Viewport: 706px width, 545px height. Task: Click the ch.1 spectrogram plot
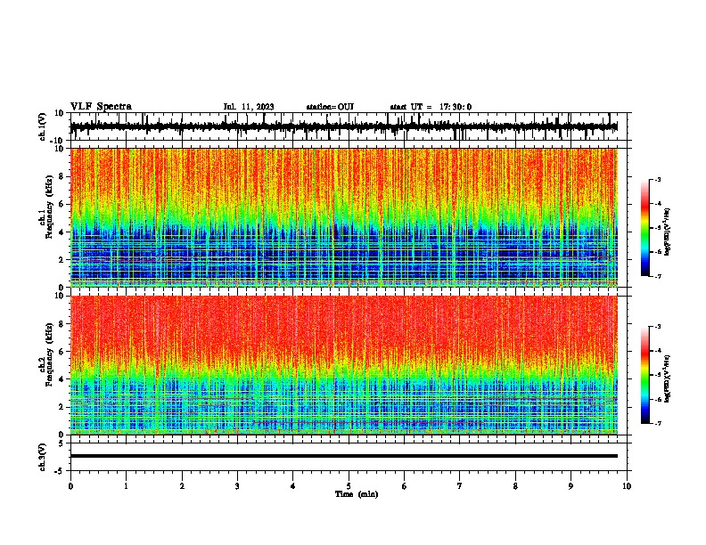tap(344, 217)
